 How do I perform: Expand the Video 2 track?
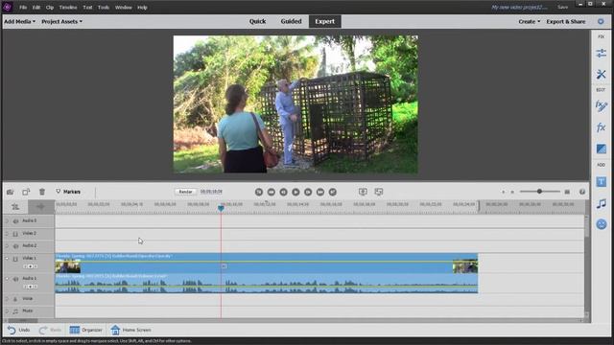(7, 234)
